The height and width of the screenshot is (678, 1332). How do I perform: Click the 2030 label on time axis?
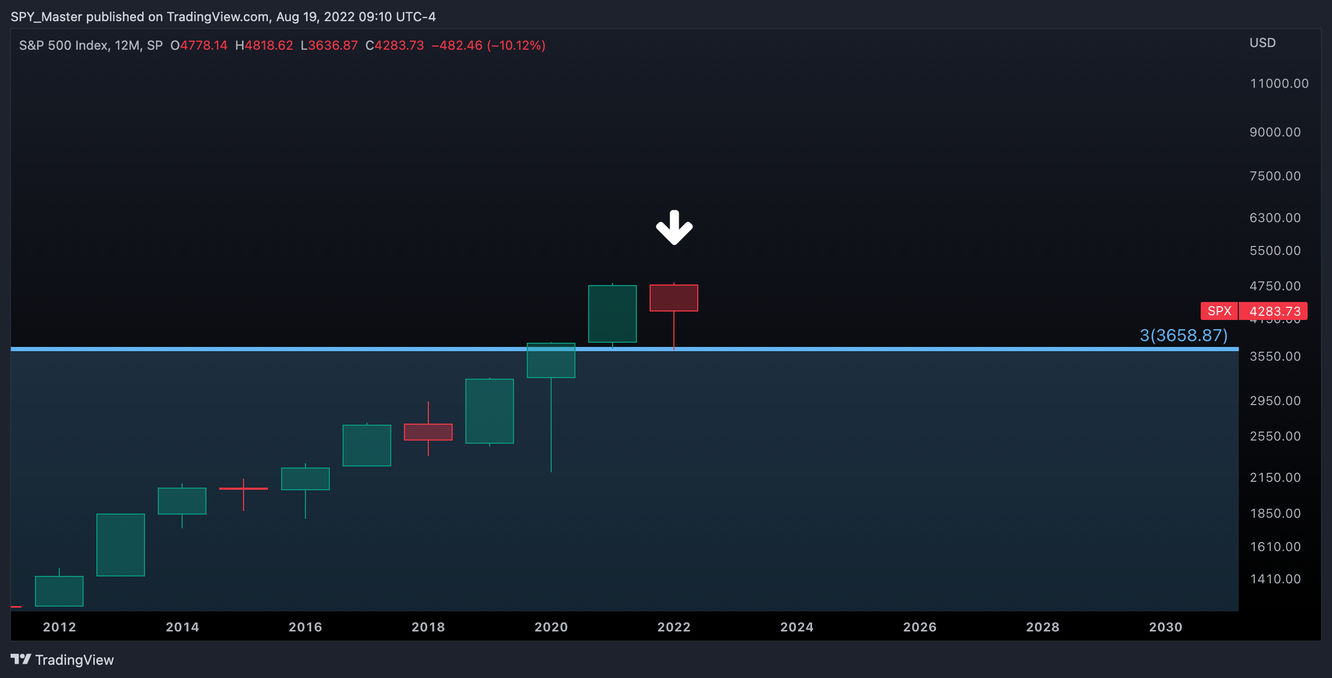click(1165, 627)
